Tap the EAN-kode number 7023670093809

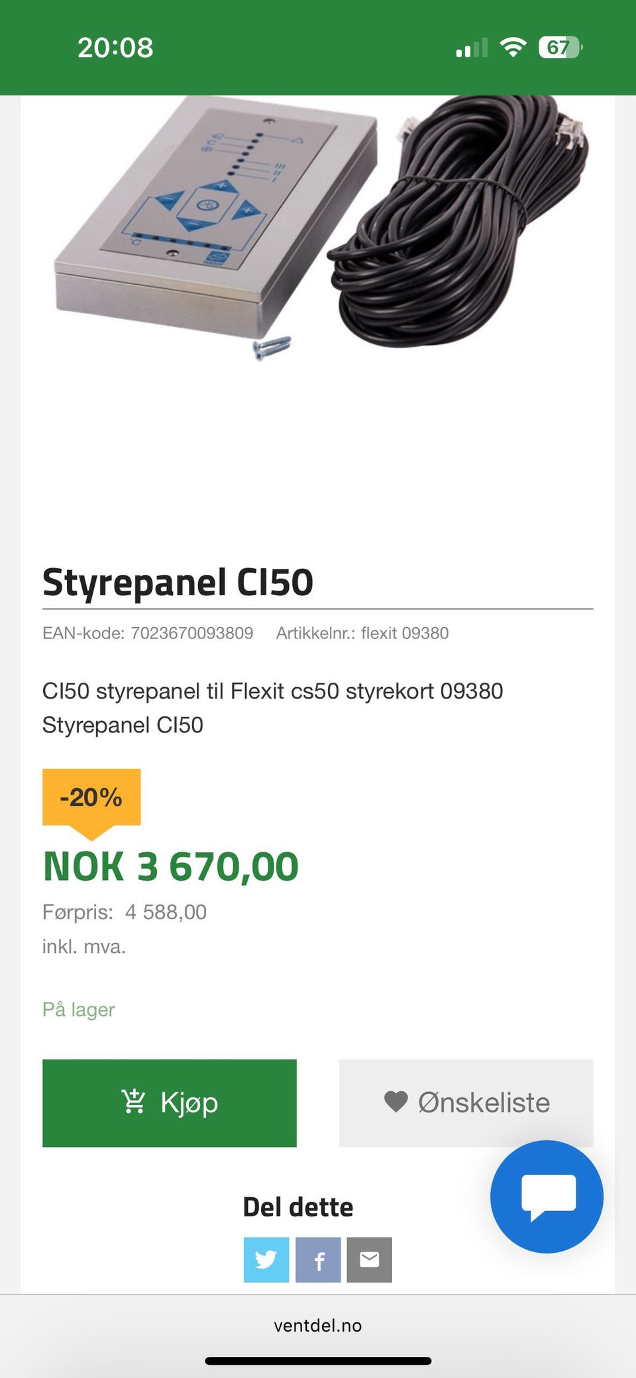(191, 633)
